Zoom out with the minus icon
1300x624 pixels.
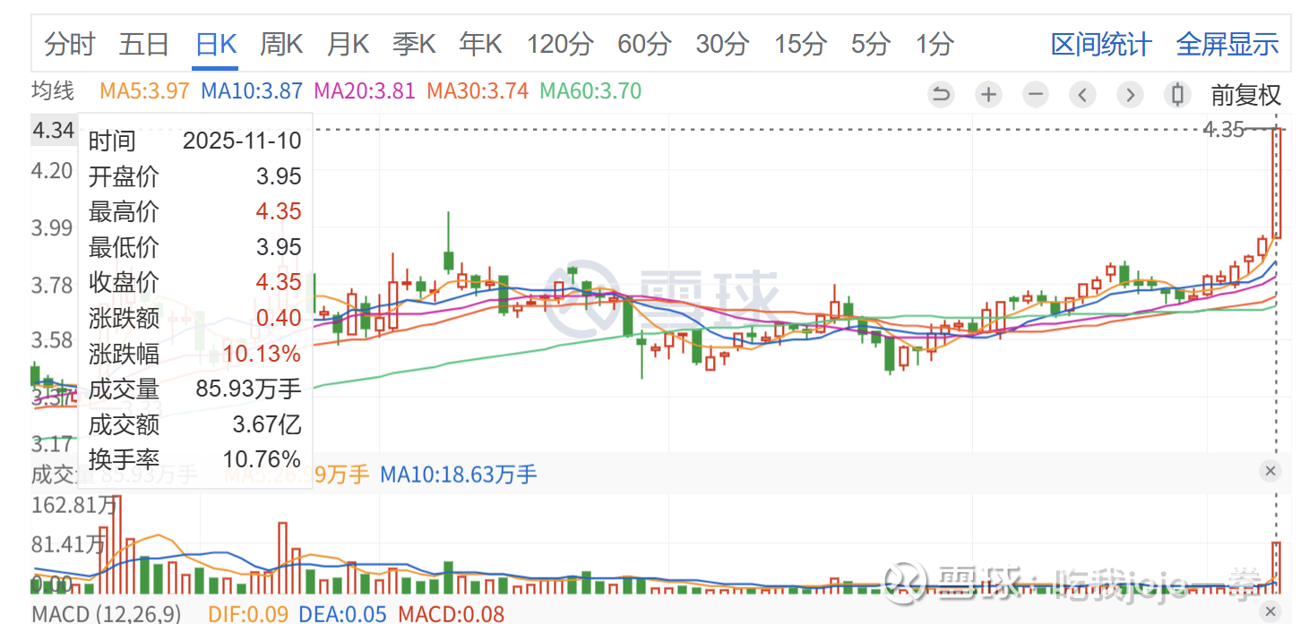click(x=1036, y=94)
